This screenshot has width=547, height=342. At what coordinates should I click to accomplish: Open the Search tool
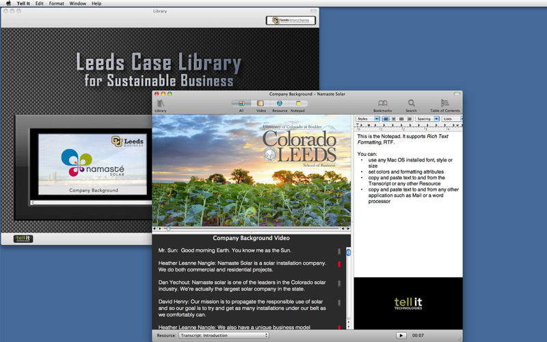tap(412, 106)
